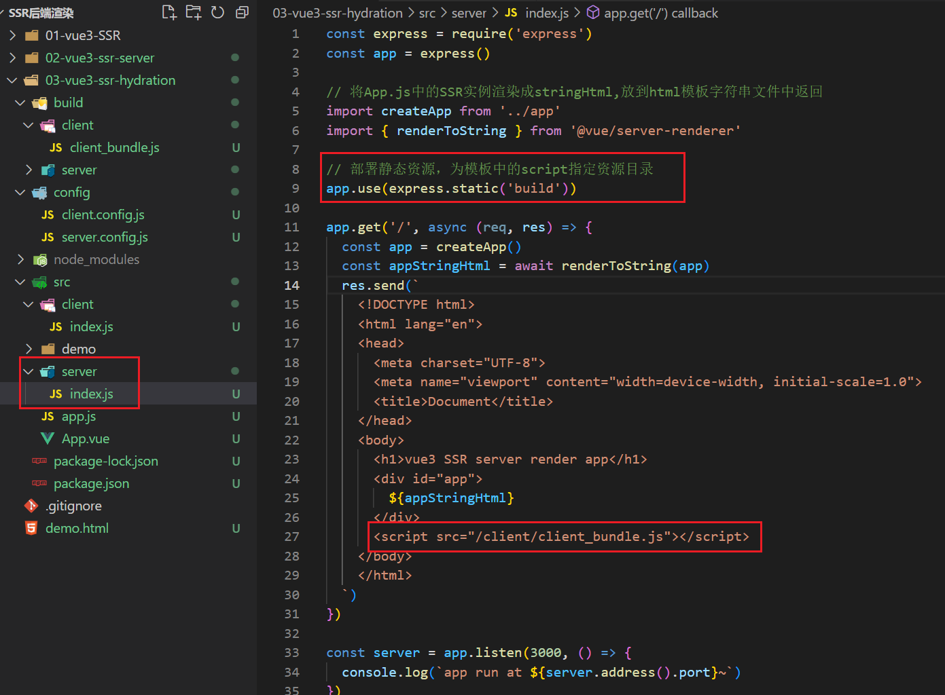Viewport: 945px width, 695px height.
Task: Collapse the src folder chevron
Action: point(20,282)
